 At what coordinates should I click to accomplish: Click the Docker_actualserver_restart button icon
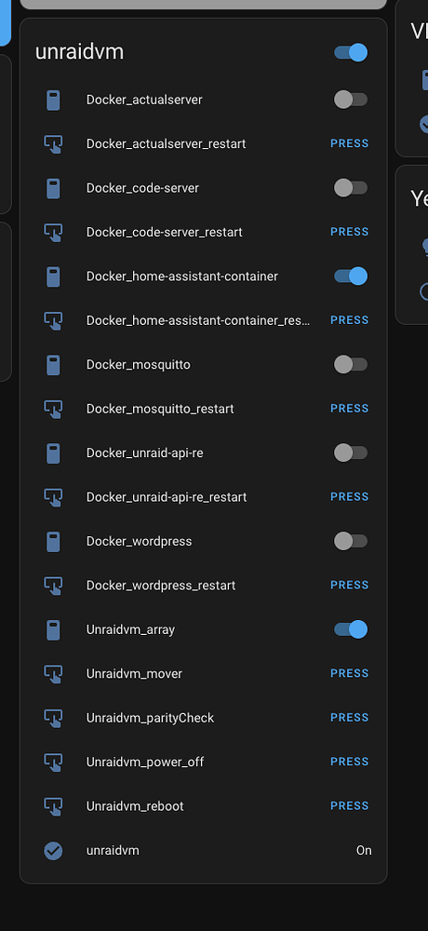point(53,143)
